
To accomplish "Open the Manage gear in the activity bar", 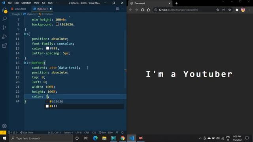I will click(x=4, y=126).
